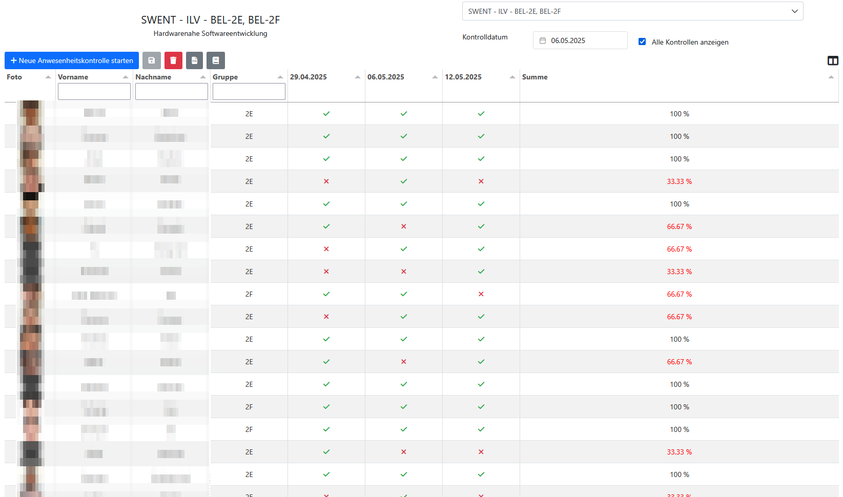Click the gray report document icon button

point(216,60)
